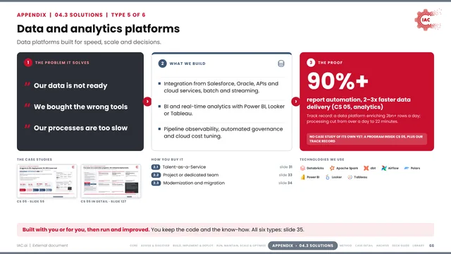This screenshot has height=254, width=451.
Task: Click the no case study notice banner
Action: pyautogui.click(x=366, y=139)
